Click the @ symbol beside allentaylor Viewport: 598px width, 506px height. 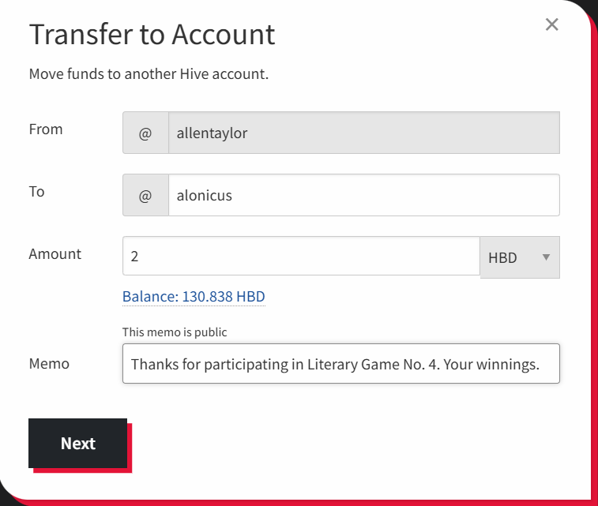tap(145, 133)
